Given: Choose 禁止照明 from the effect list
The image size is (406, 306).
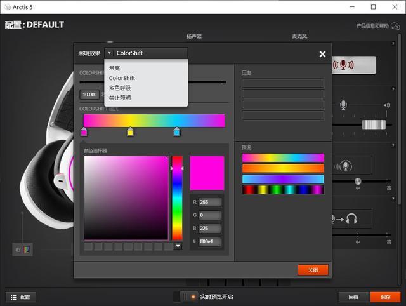Looking at the screenshot, I should click(120, 98).
